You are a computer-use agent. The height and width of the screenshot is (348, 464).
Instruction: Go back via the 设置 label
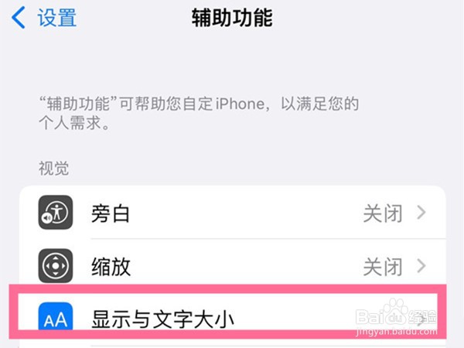[56, 18]
